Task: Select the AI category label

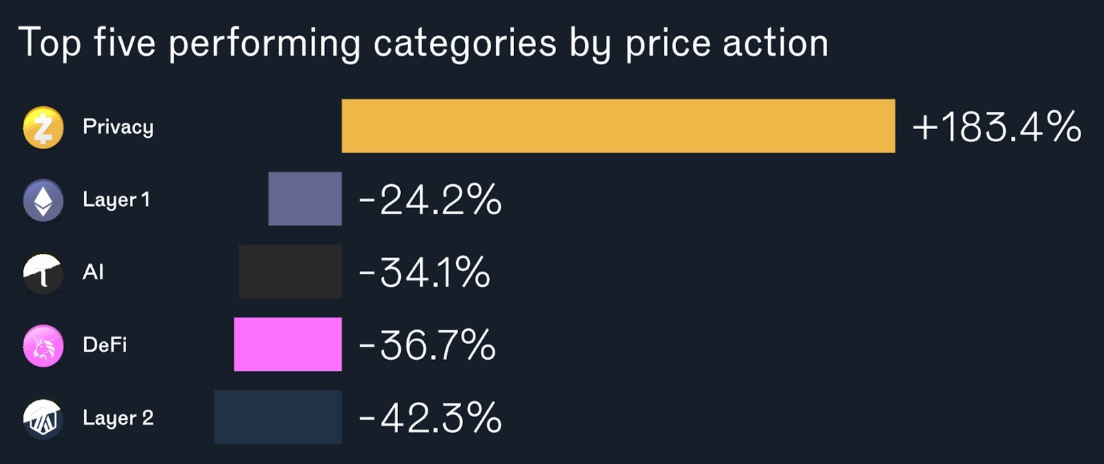Action: [93, 272]
